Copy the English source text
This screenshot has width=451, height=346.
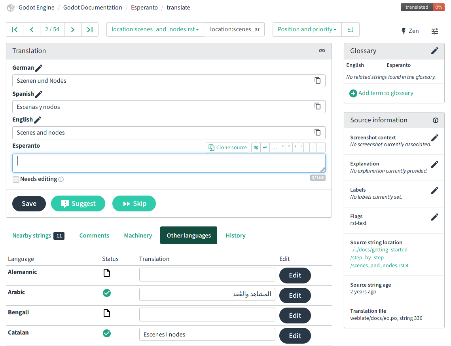click(317, 133)
